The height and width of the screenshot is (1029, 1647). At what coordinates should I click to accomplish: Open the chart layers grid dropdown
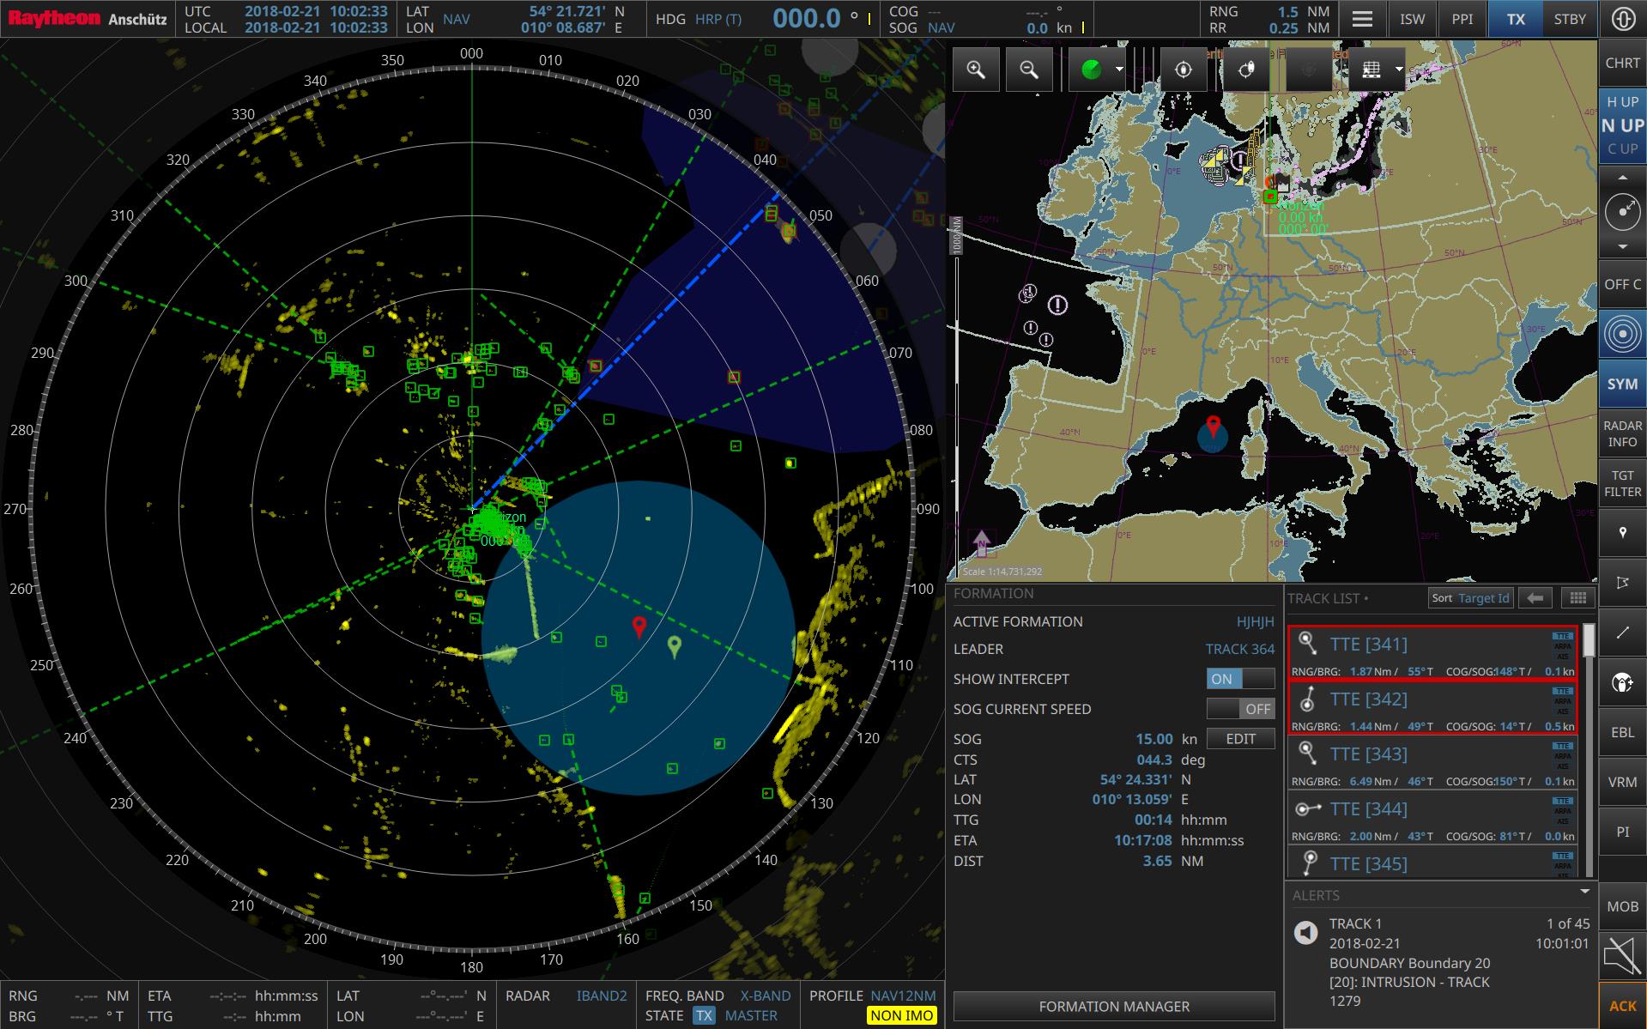coord(1399,70)
